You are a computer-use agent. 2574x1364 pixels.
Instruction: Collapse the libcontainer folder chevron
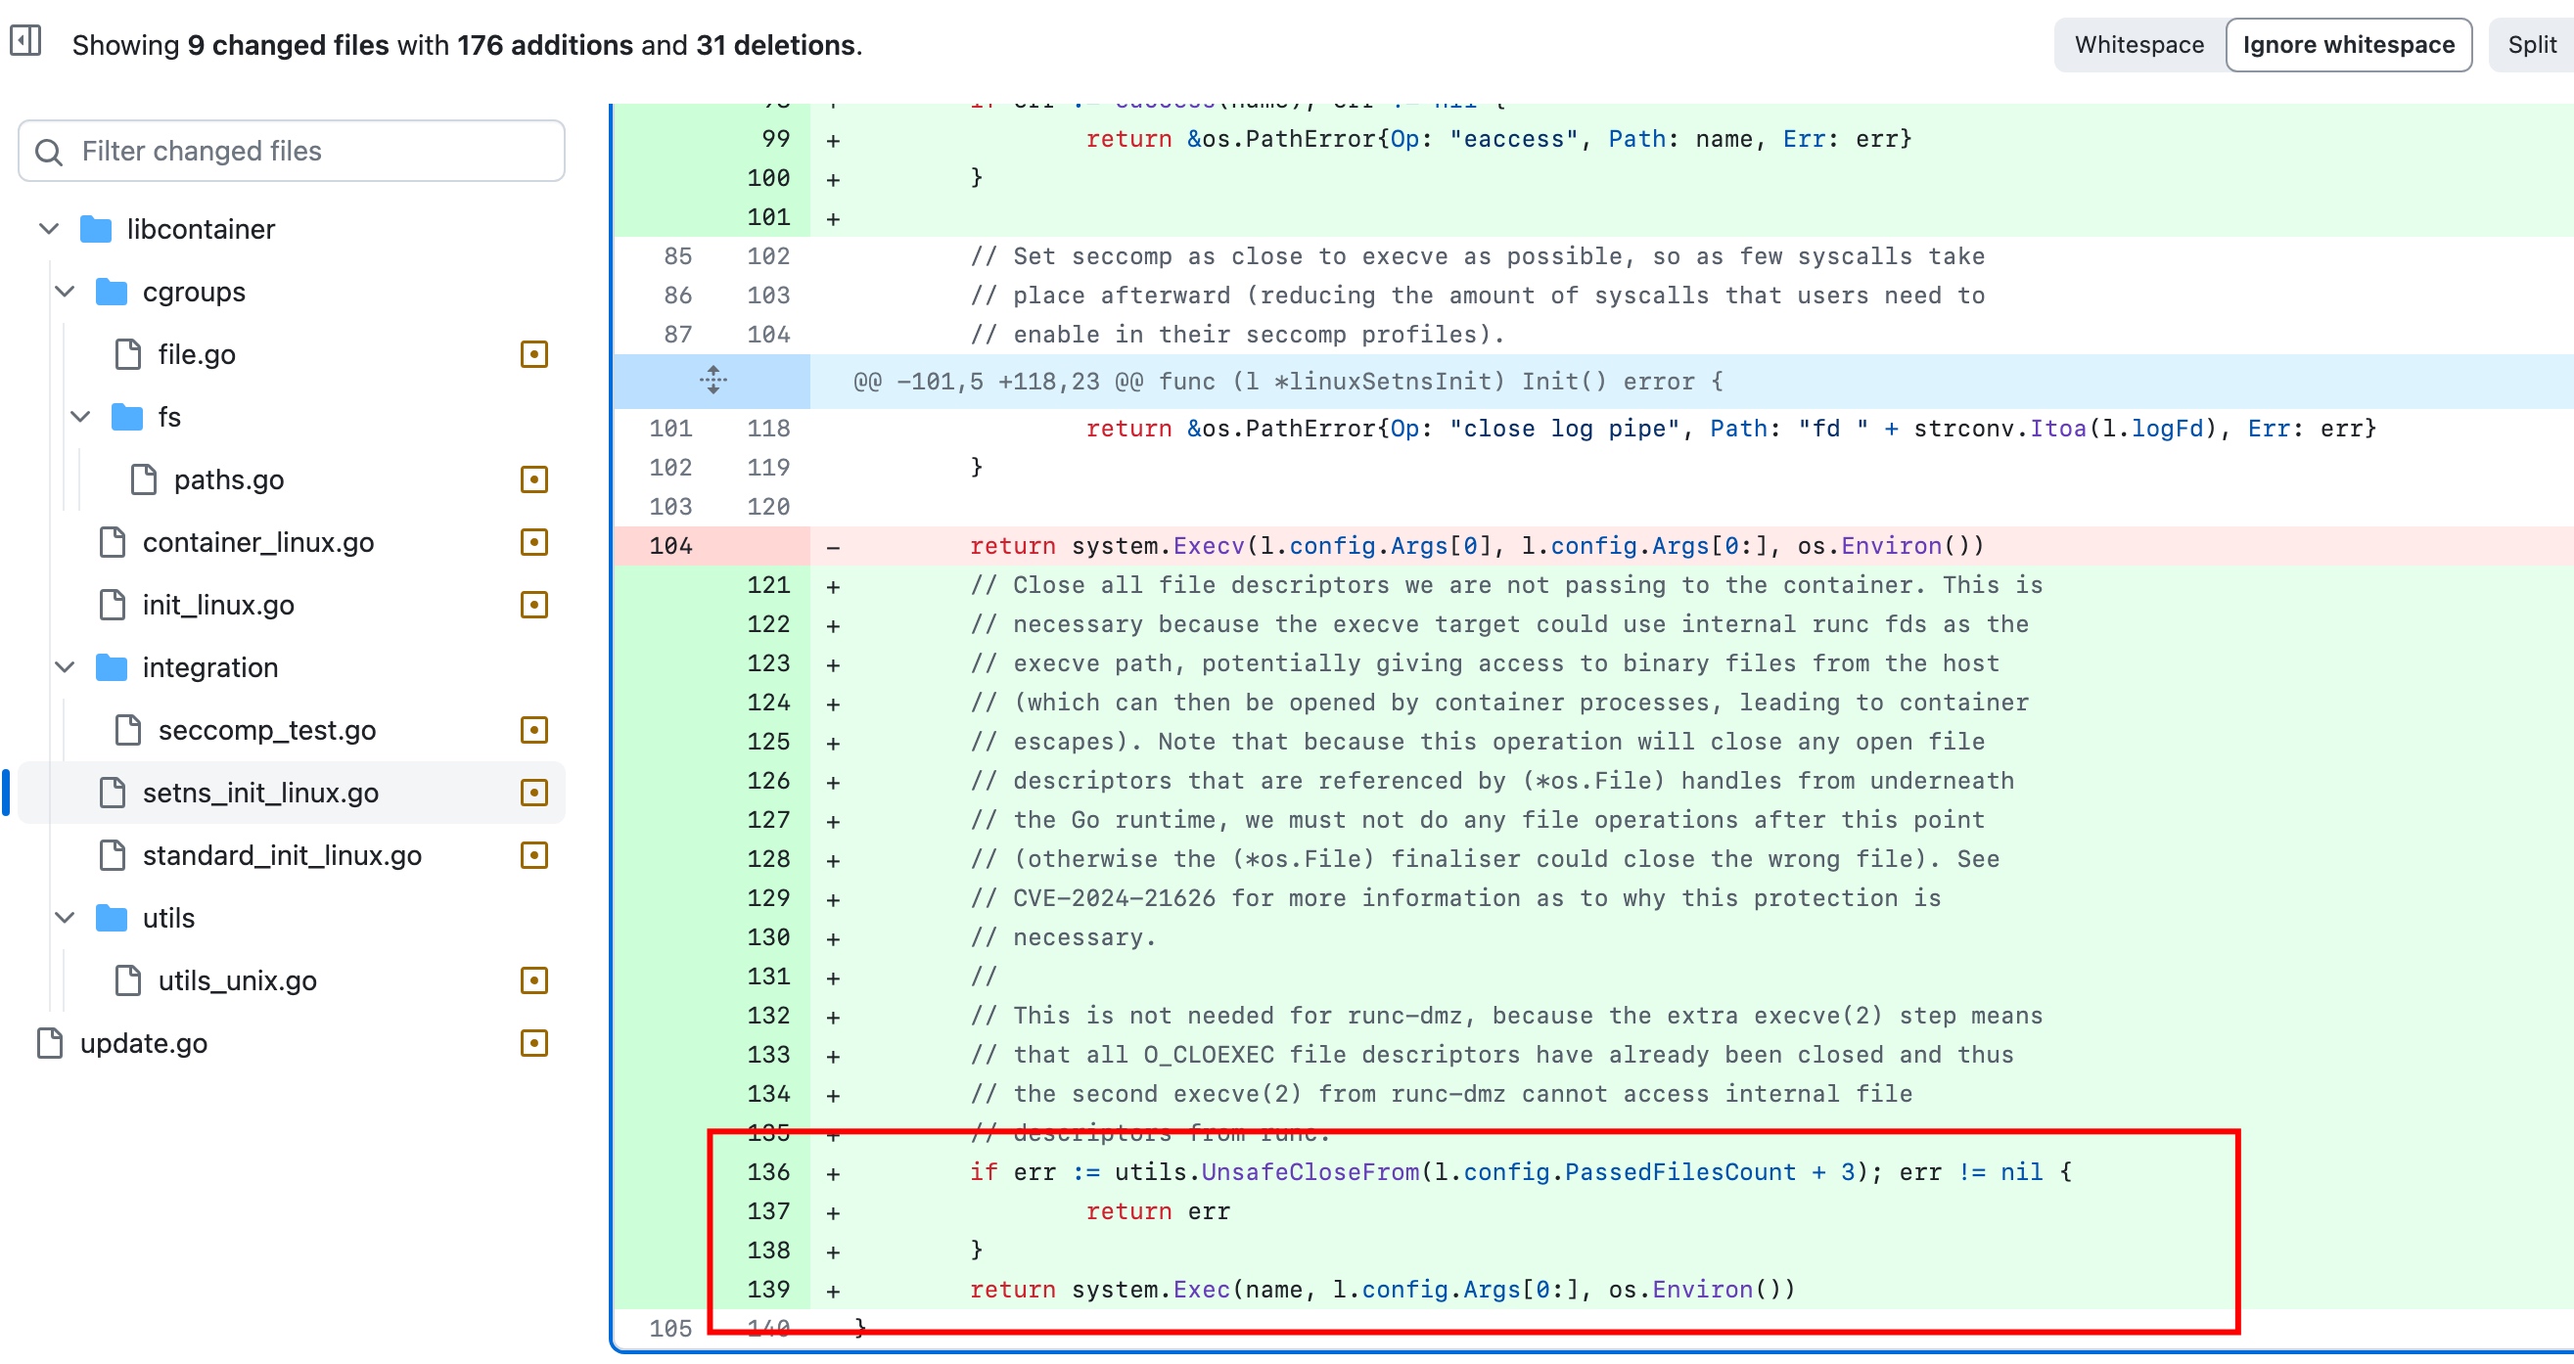tap(49, 229)
